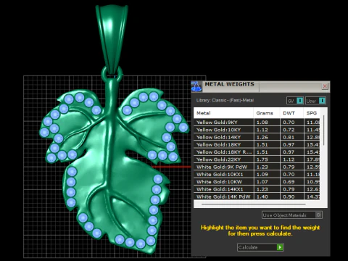The image size is (348, 261).
Task: Select the Yellow Gold:22KY row
Action: (257, 159)
